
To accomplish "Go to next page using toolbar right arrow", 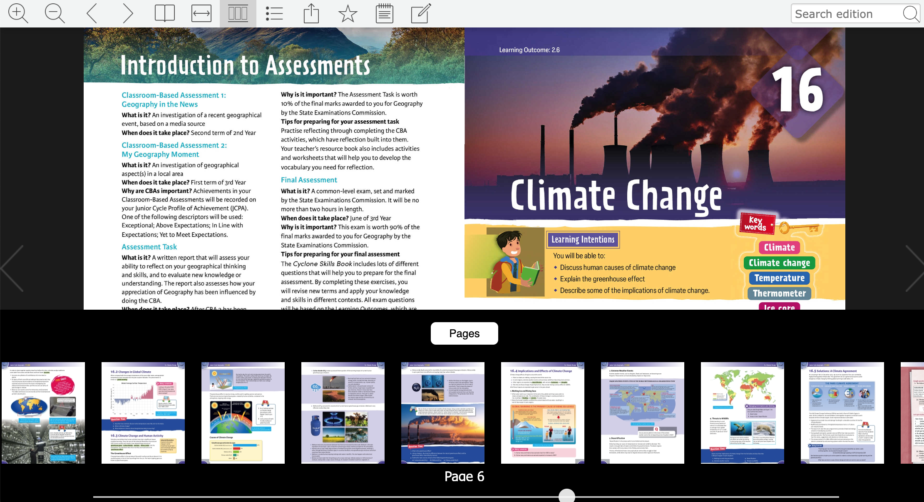I will [128, 14].
